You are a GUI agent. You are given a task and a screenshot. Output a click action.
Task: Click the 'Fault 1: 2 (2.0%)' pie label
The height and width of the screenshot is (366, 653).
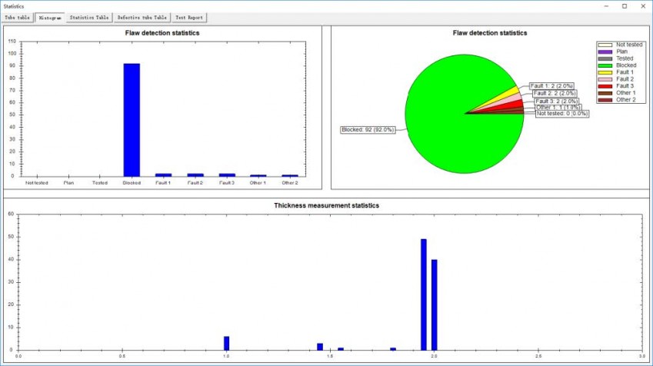pos(551,85)
